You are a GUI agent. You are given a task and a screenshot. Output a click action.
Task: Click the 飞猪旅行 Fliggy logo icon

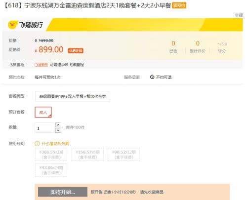[13, 25]
